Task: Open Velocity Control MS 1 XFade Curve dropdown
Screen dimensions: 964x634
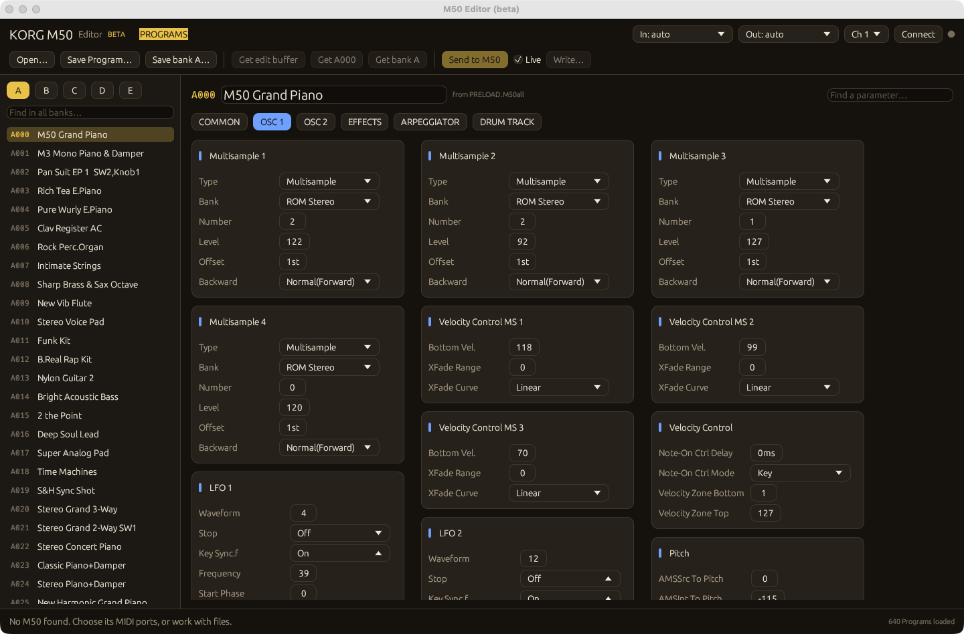Action: coord(558,387)
